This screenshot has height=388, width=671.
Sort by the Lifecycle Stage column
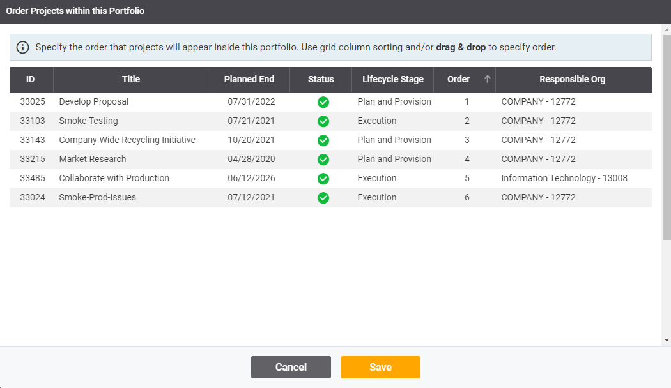pyautogui.click(x=393, y=79)
